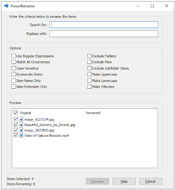
Task: Click the PowerRename app icon in title bar
Action: tap(6, 6)
